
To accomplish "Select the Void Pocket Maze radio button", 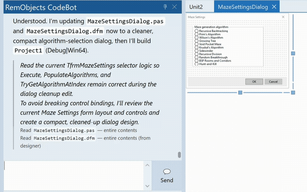I will (x=208, y=44).
